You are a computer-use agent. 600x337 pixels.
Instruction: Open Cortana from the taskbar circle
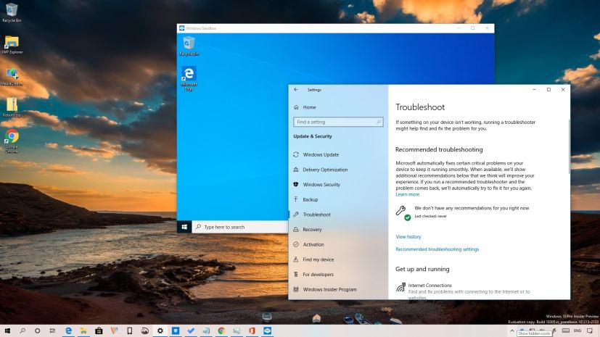tap(37, 330)
